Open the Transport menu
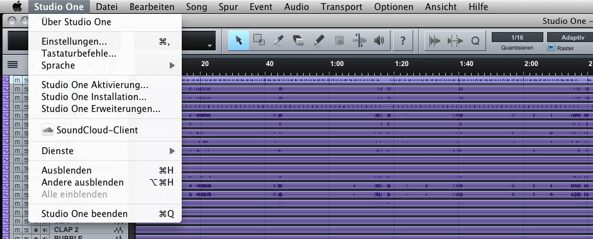The image size is (593, 239). [x=341, y=7]
